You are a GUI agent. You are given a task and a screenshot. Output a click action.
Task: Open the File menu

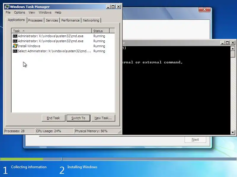[8, 12]
